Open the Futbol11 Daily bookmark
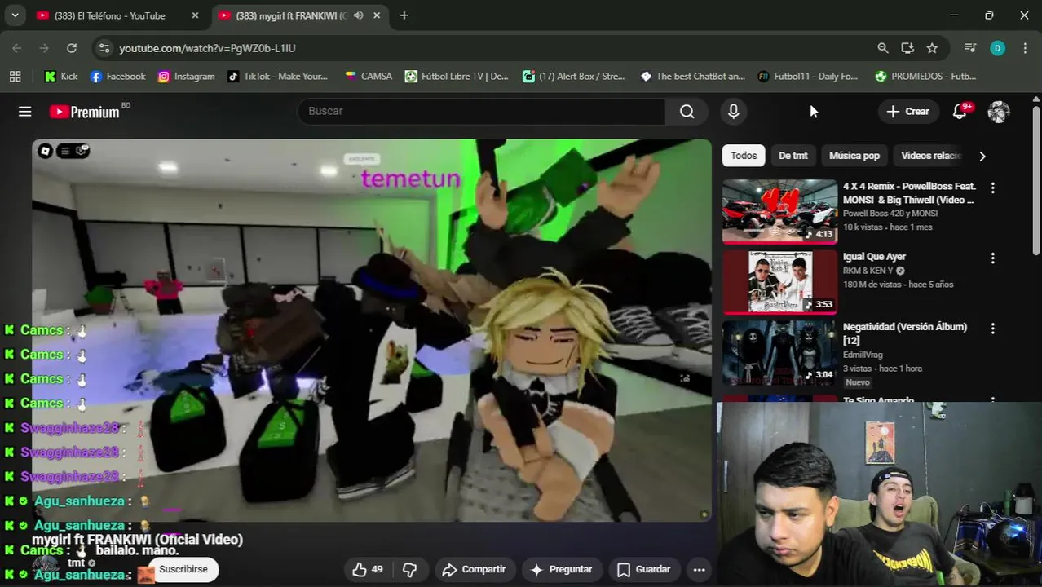The height and width of the screenshot is (587, 1042). point(807,76)
